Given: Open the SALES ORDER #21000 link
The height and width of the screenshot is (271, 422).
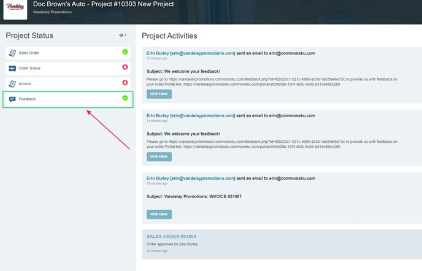Looking at the screenshot, I should [x=171, y=237].
